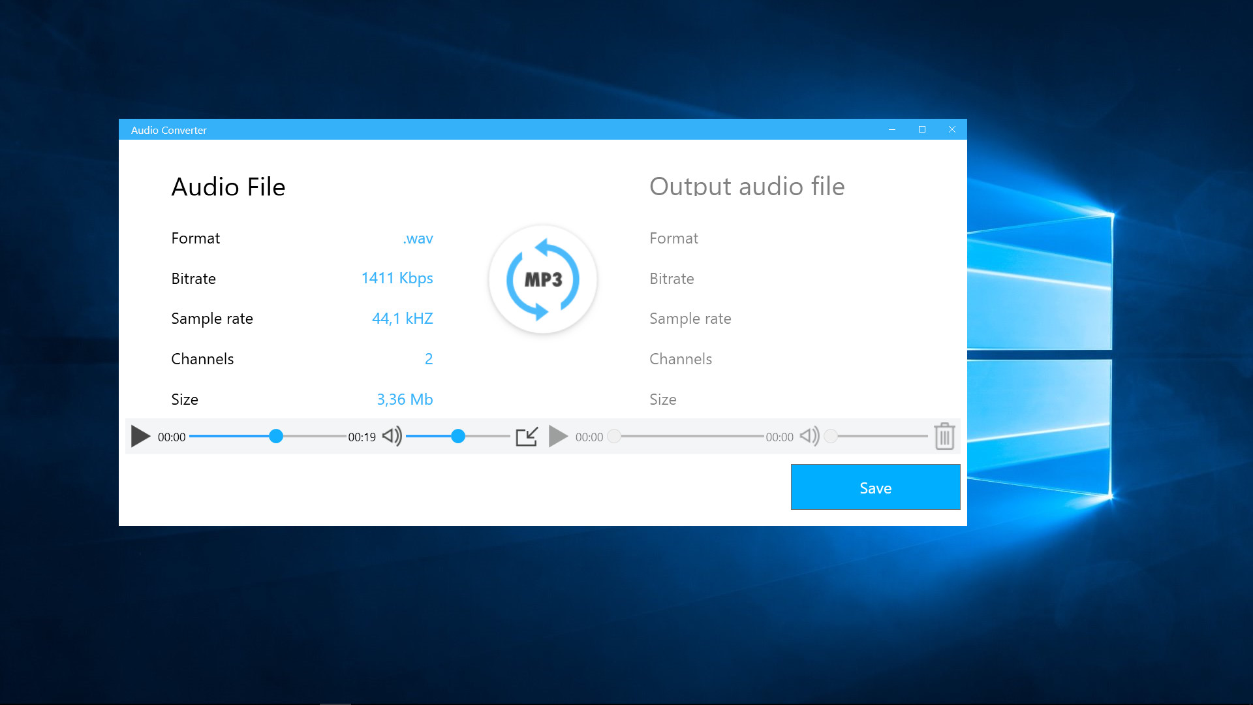Screen dimensions: 1253x705
Task: Mute the output audio speaker icon
Action: pyautogui.click(x=809, y=436)
